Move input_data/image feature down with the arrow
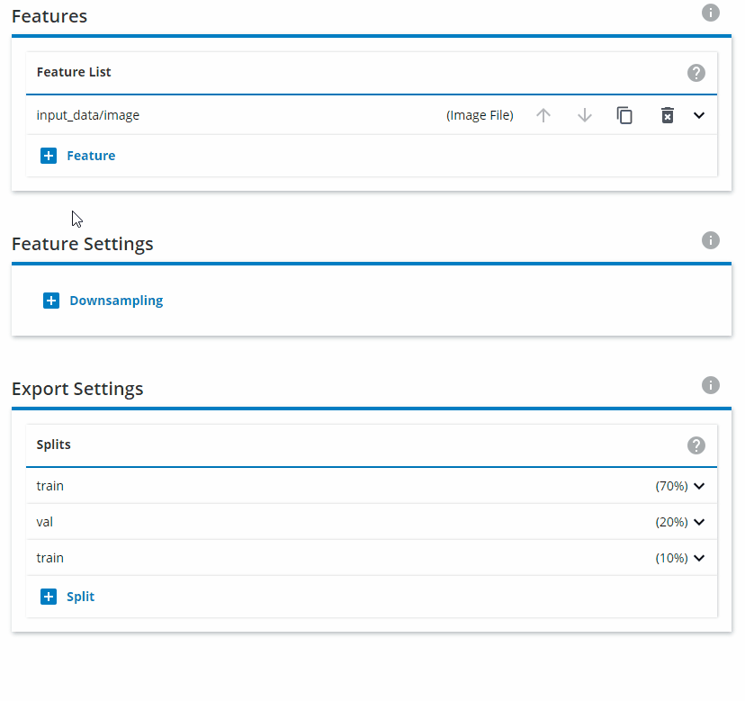The image size is (745, 701). tap(585, 115)
